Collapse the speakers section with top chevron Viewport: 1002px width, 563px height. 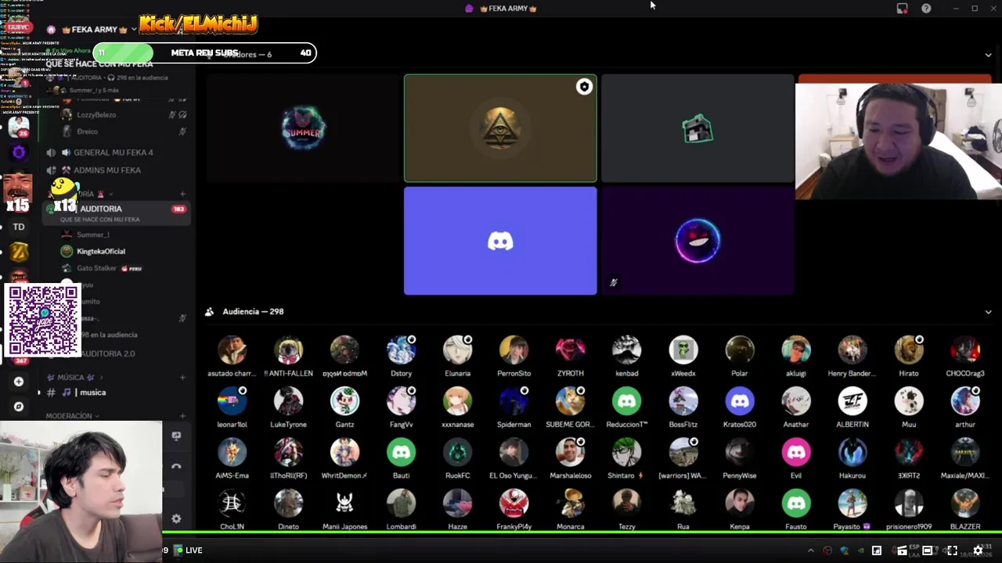point(988,55)
